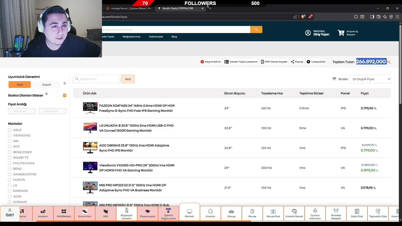402x226 pixels.
Task: Set compatibility check to Kapalı
Action: (46, 84)
